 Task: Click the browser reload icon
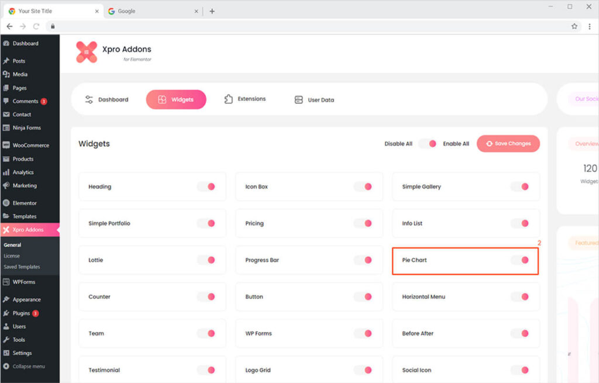(x=36, y=26)
